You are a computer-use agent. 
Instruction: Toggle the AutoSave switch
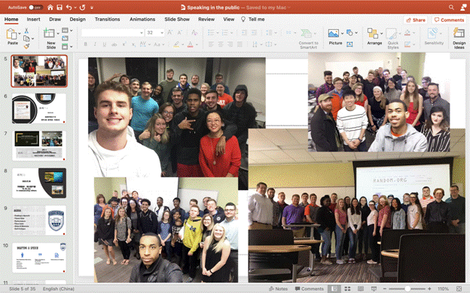click(35, 8)
